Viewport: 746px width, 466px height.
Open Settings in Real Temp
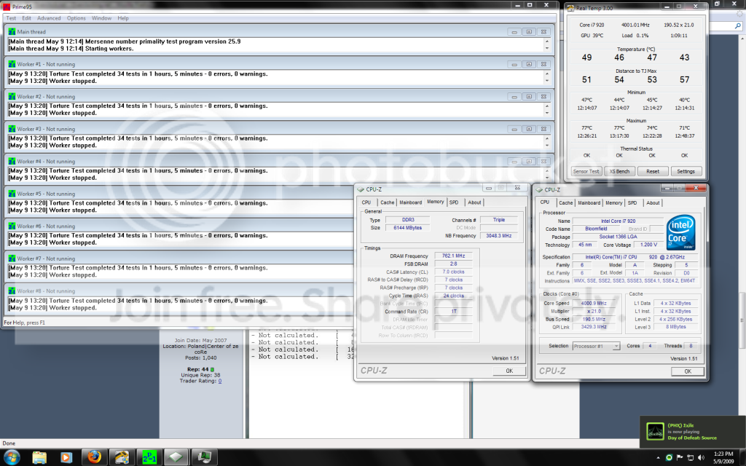686,171
